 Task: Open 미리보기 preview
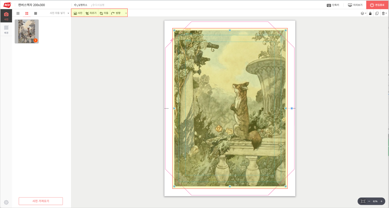pos(355,5)
